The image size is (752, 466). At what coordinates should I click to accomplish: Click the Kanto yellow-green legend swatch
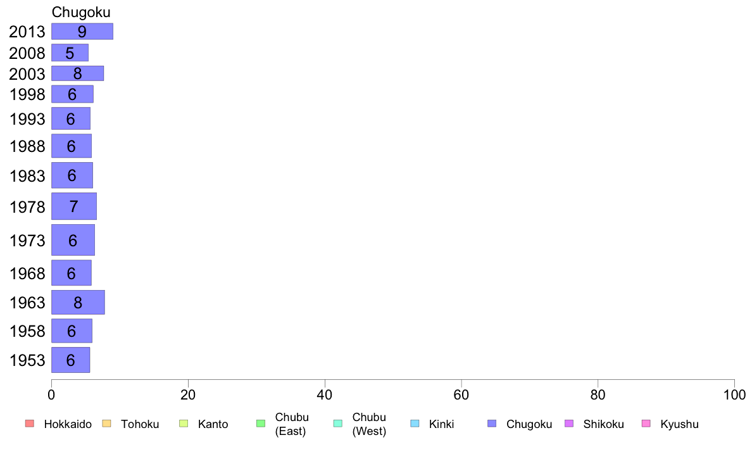coord(184,424)
